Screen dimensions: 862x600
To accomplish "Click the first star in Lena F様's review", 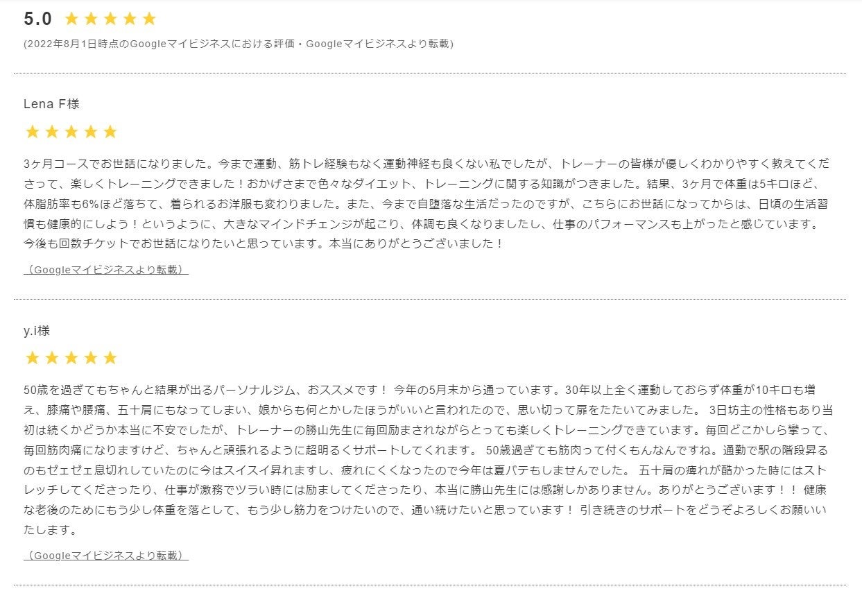I will pyautogui.click(x=32, y=132).
